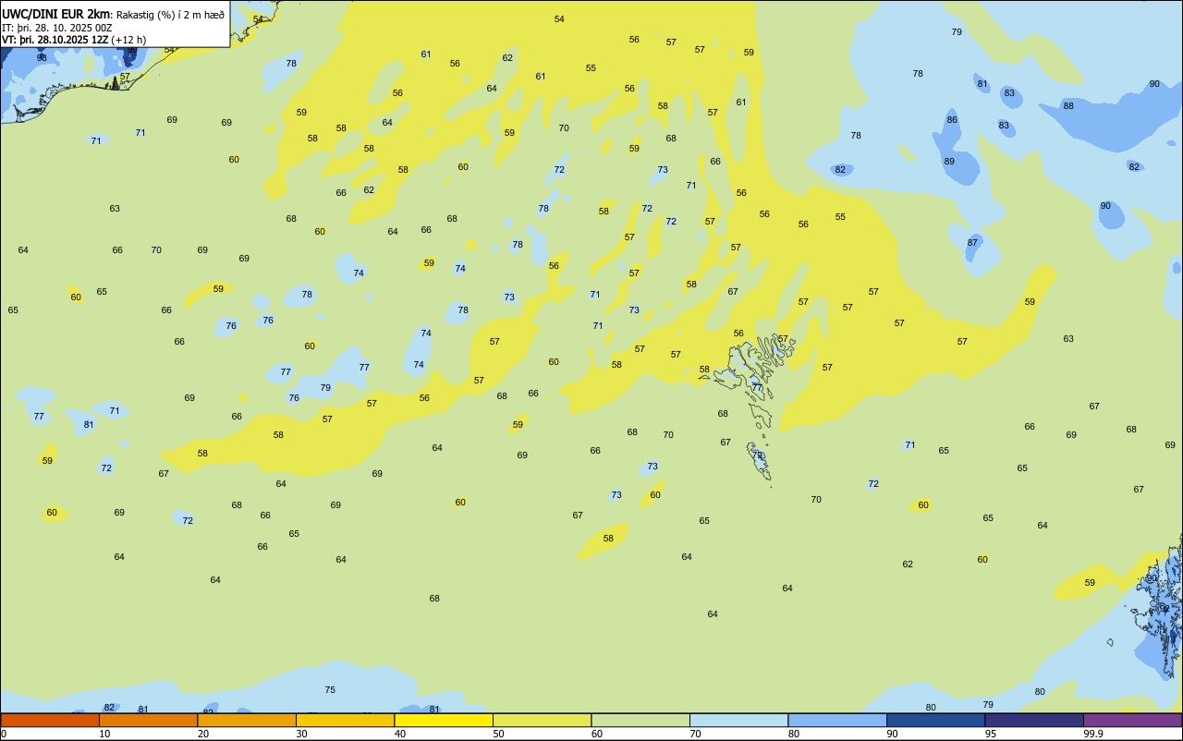
Task: Click the 0–10 dark orange legend swatch
Action: (50, 720)
